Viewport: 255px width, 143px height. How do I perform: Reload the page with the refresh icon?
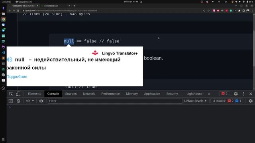(x=18, y=11)
